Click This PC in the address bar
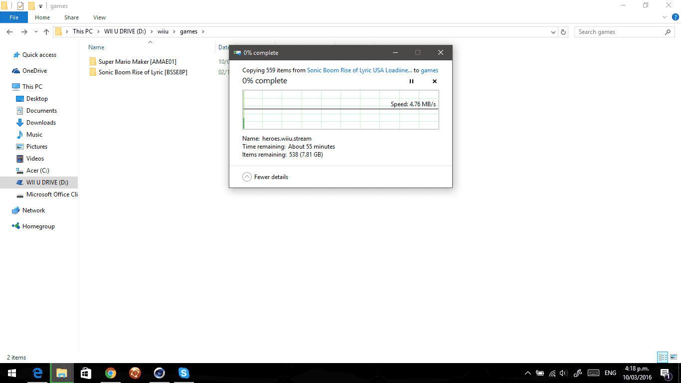681x383 pixels. point(82,31)
